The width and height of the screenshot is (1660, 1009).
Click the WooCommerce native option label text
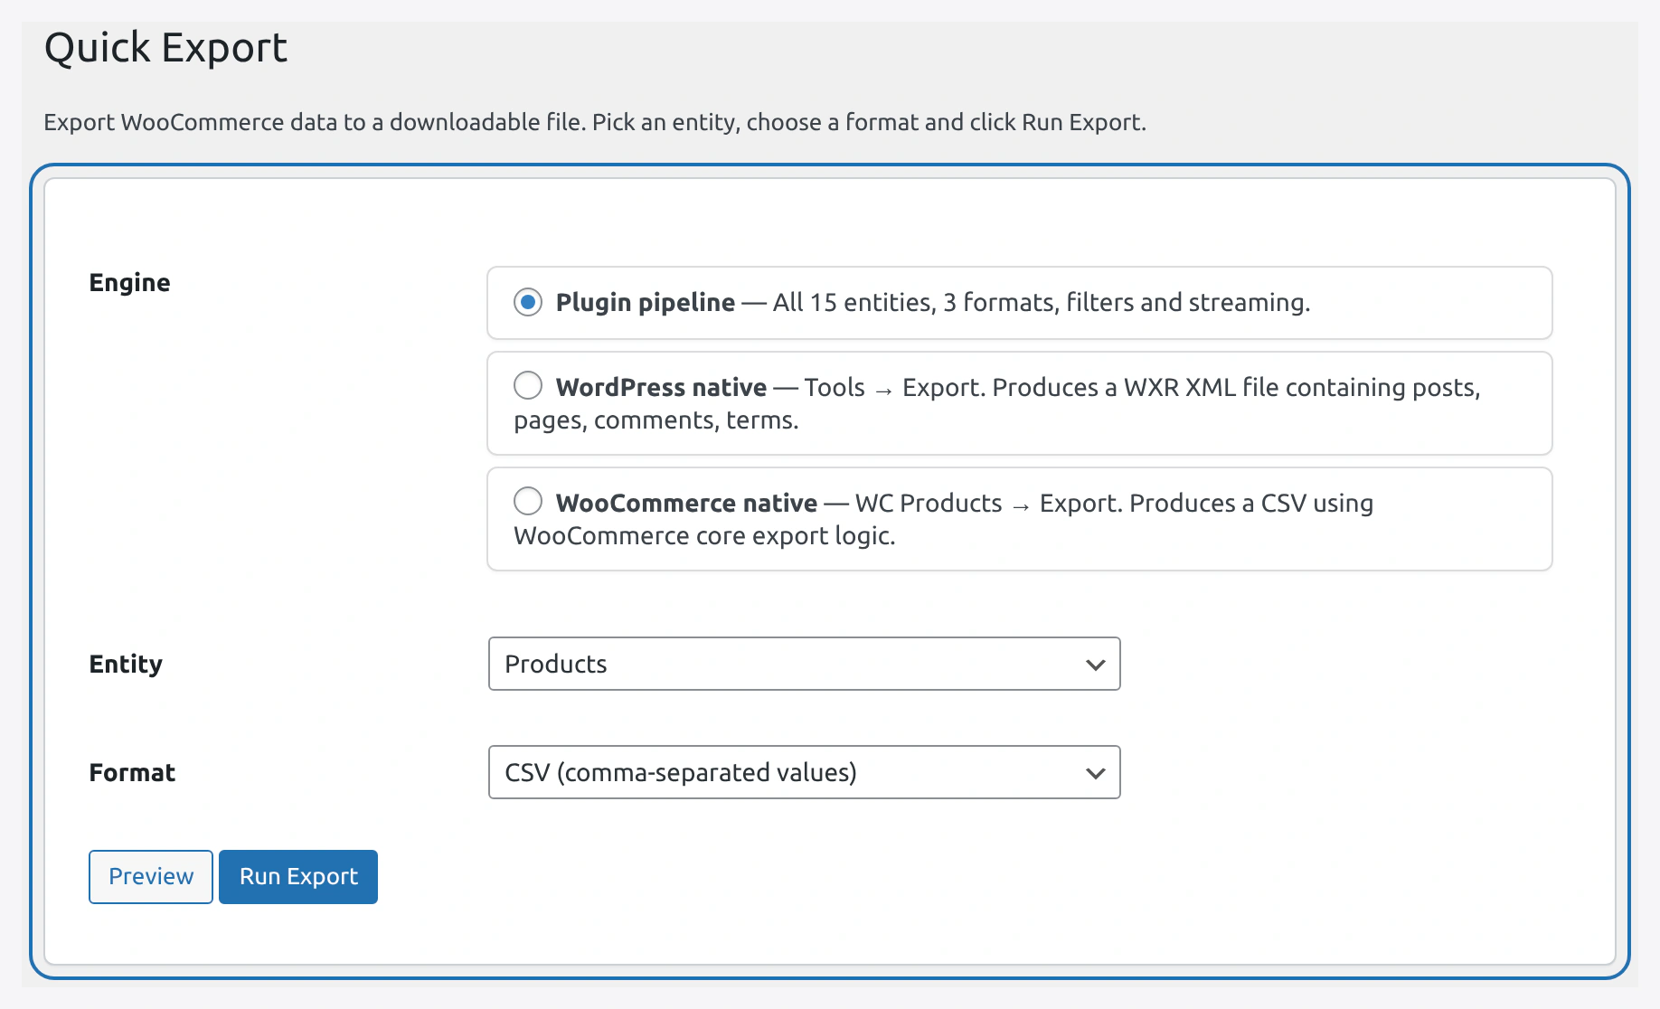686,503
